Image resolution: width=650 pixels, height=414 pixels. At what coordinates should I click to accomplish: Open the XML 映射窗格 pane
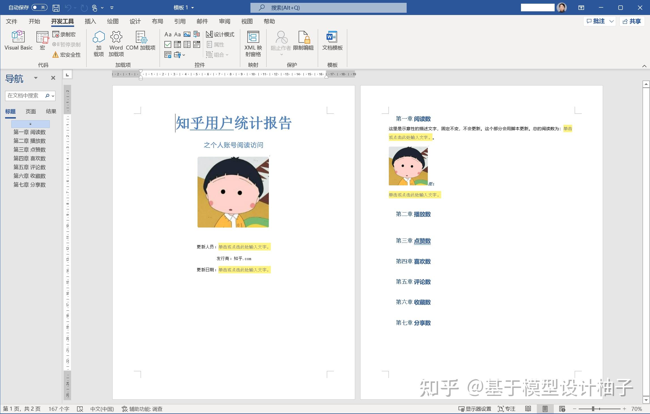click(253, 44)
